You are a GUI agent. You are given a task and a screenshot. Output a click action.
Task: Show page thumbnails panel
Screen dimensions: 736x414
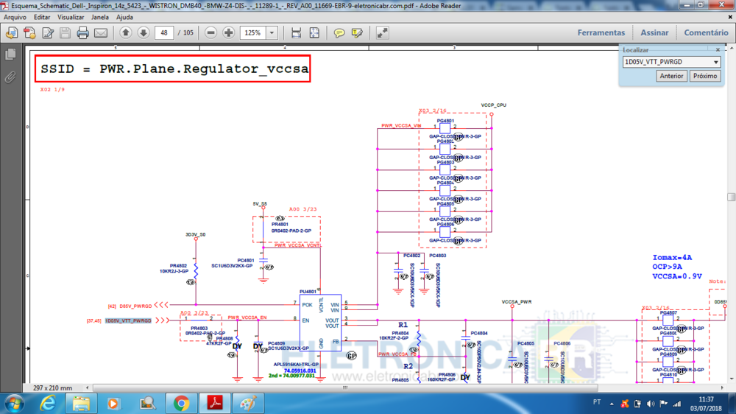pos(10,55)
